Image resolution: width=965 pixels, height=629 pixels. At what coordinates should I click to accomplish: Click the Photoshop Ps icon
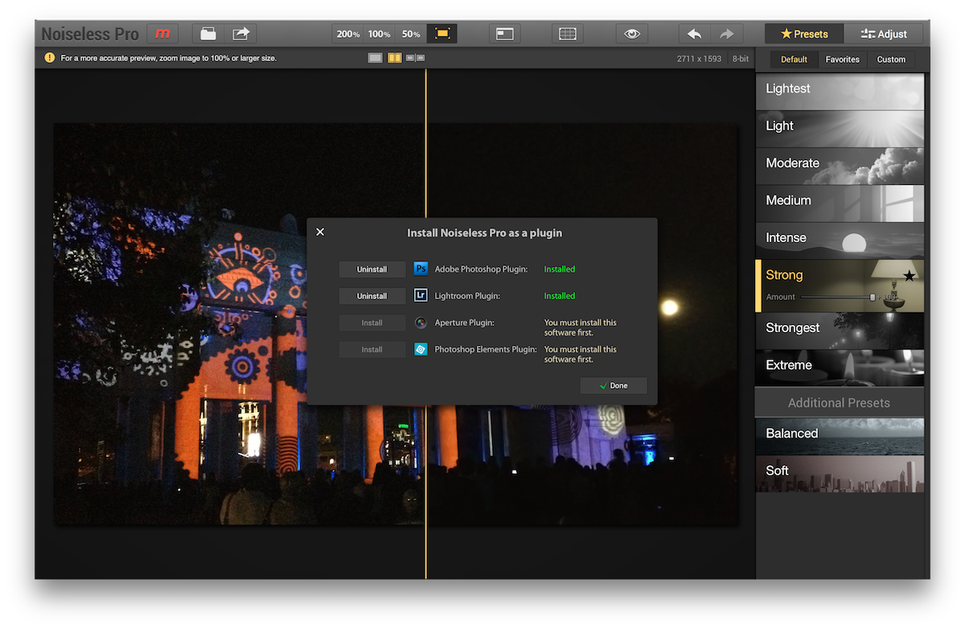[x=421, y=269]
